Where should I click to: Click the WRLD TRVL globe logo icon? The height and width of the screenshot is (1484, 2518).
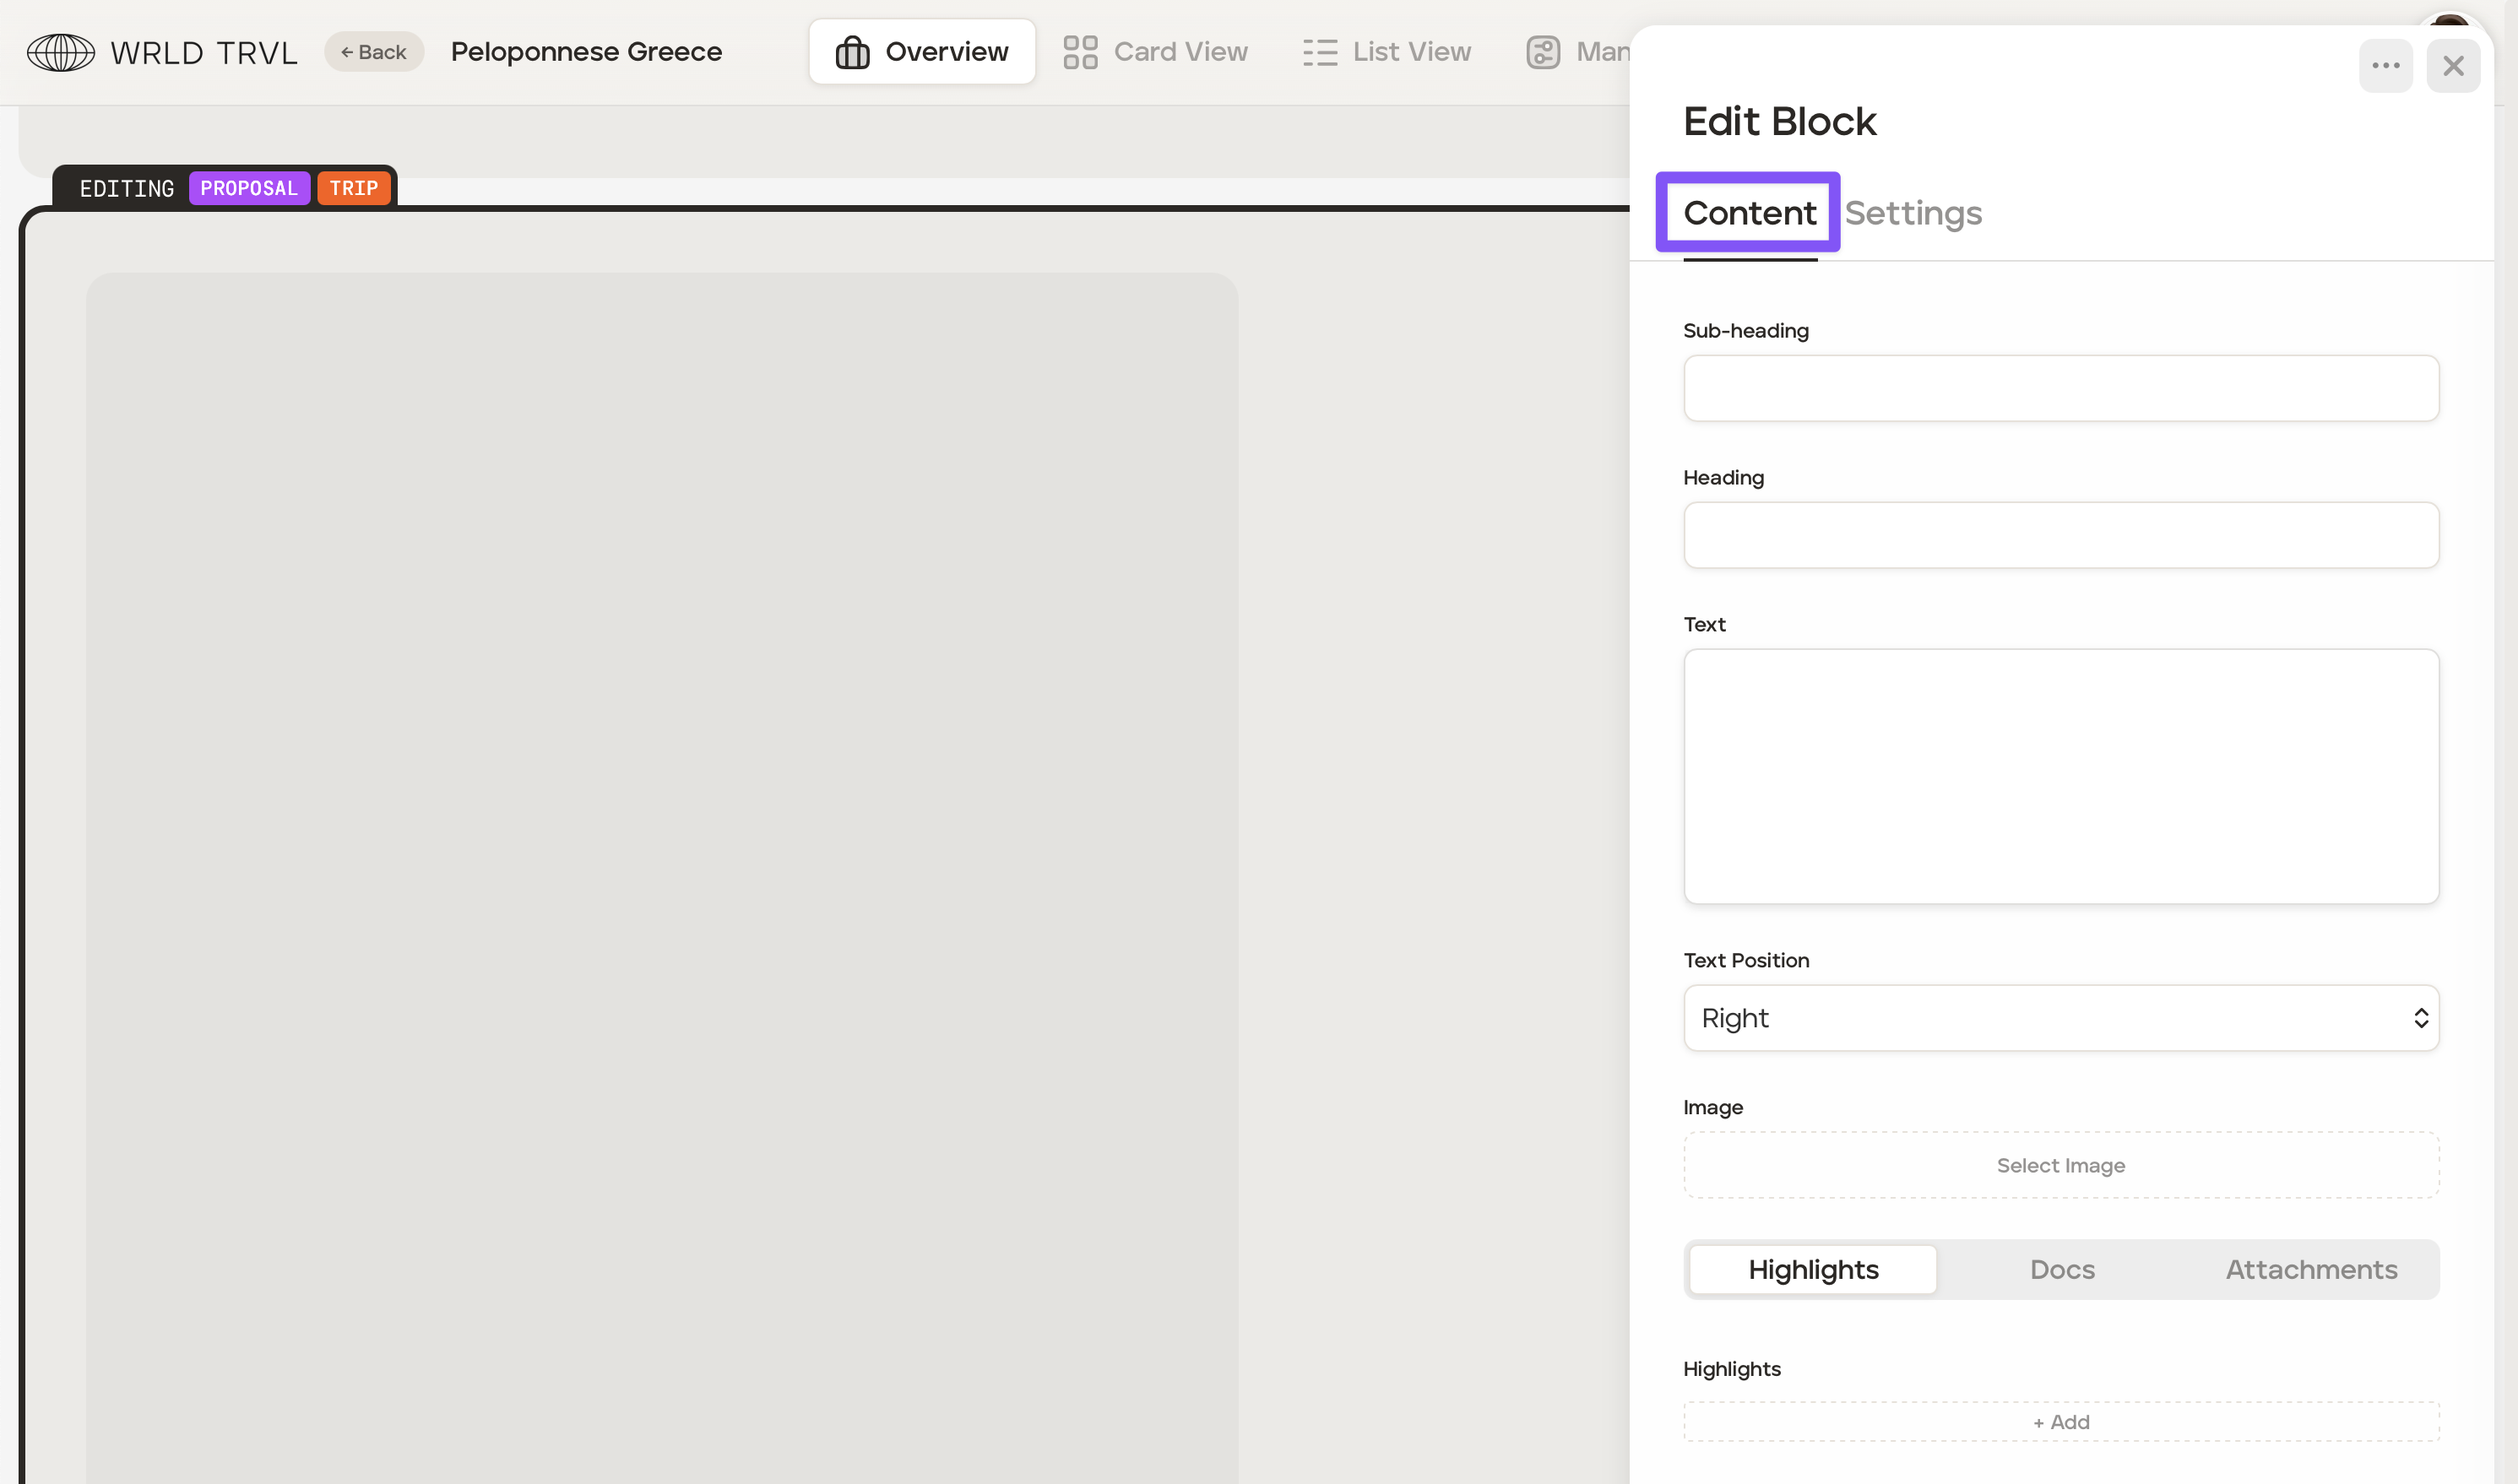[60, 52]
